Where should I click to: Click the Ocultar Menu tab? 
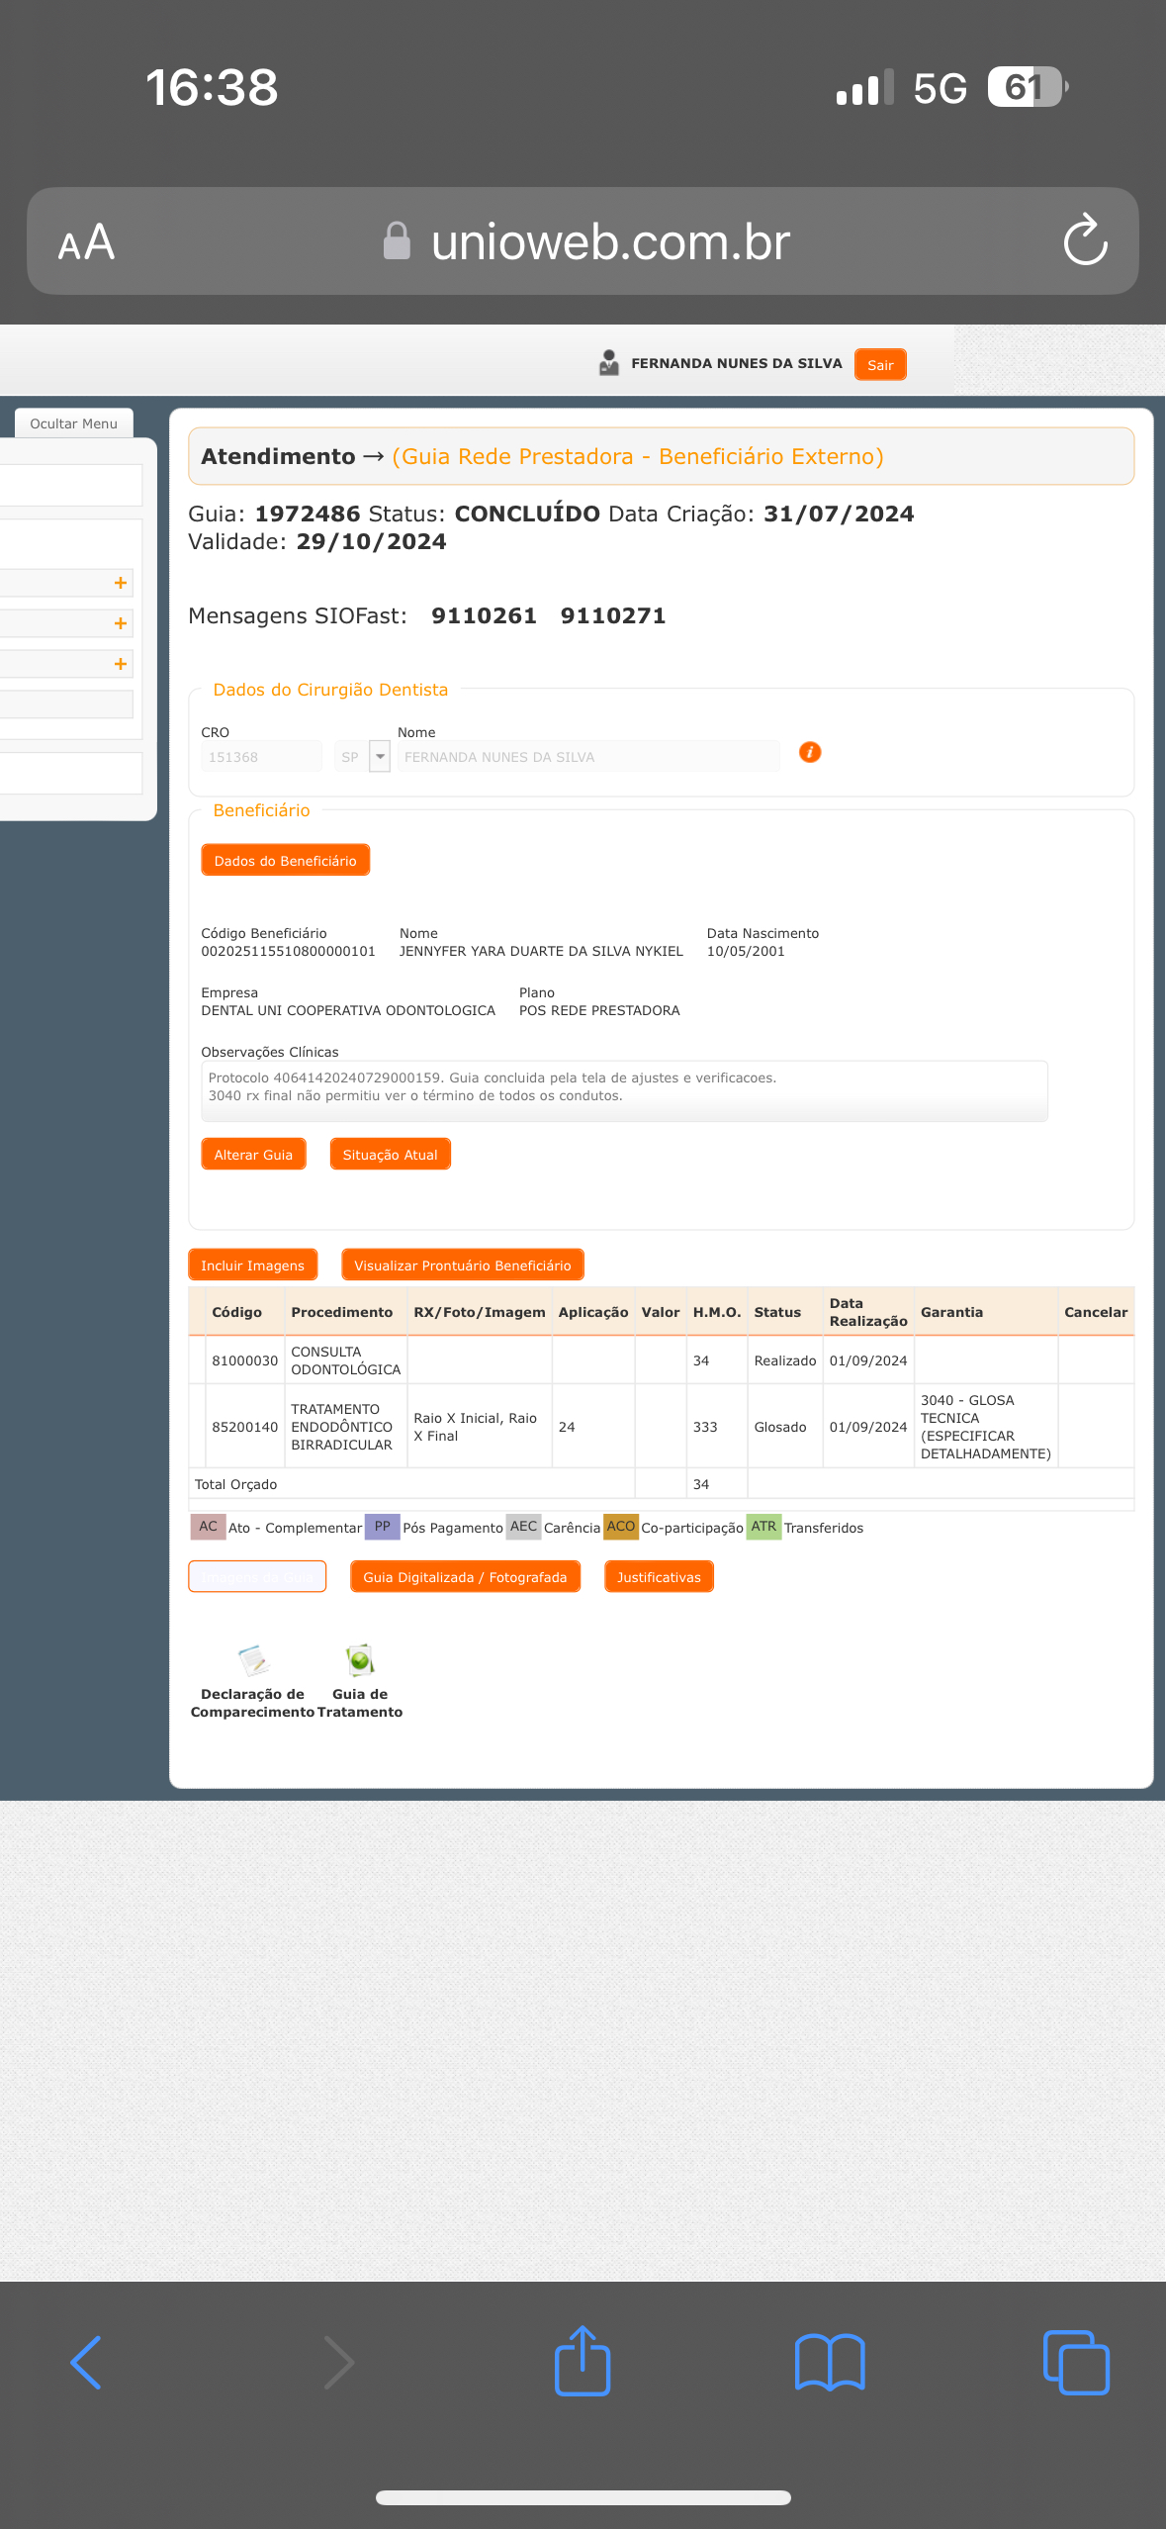[74, 423]
